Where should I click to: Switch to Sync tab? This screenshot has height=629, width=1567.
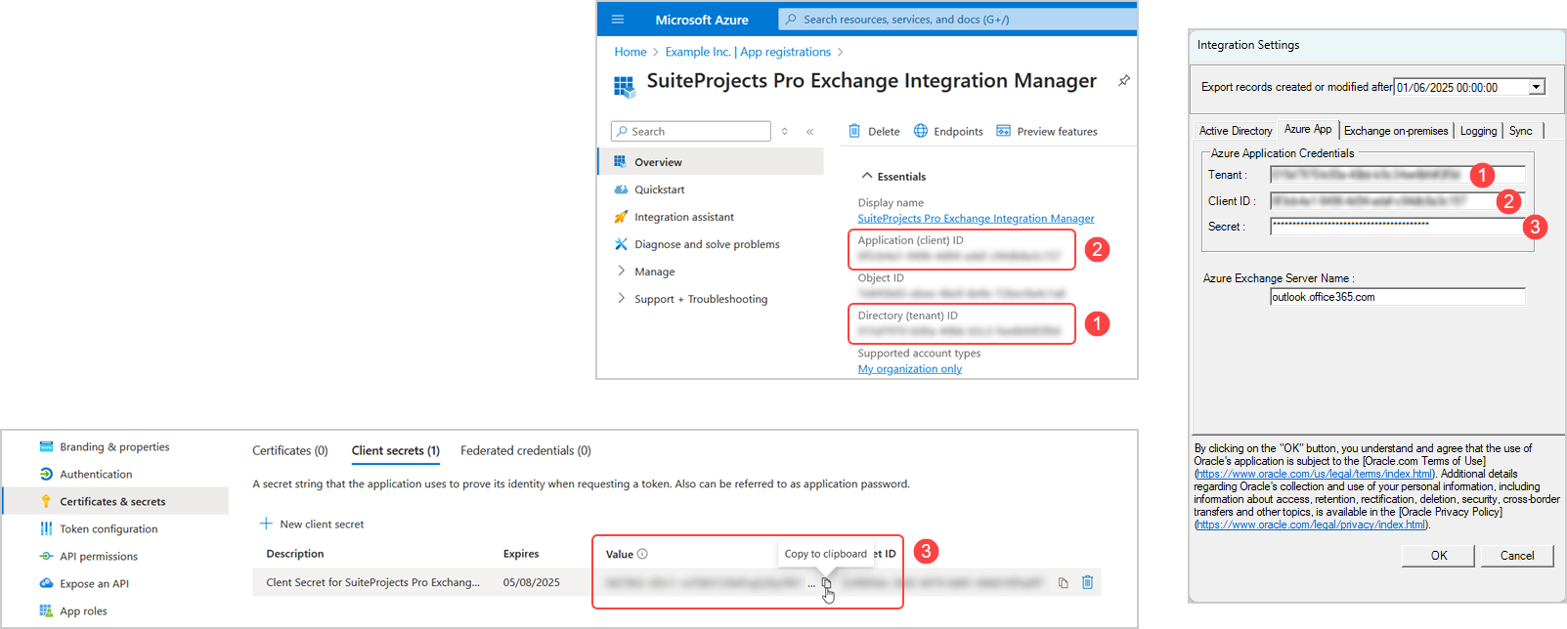coord(1521,131)
